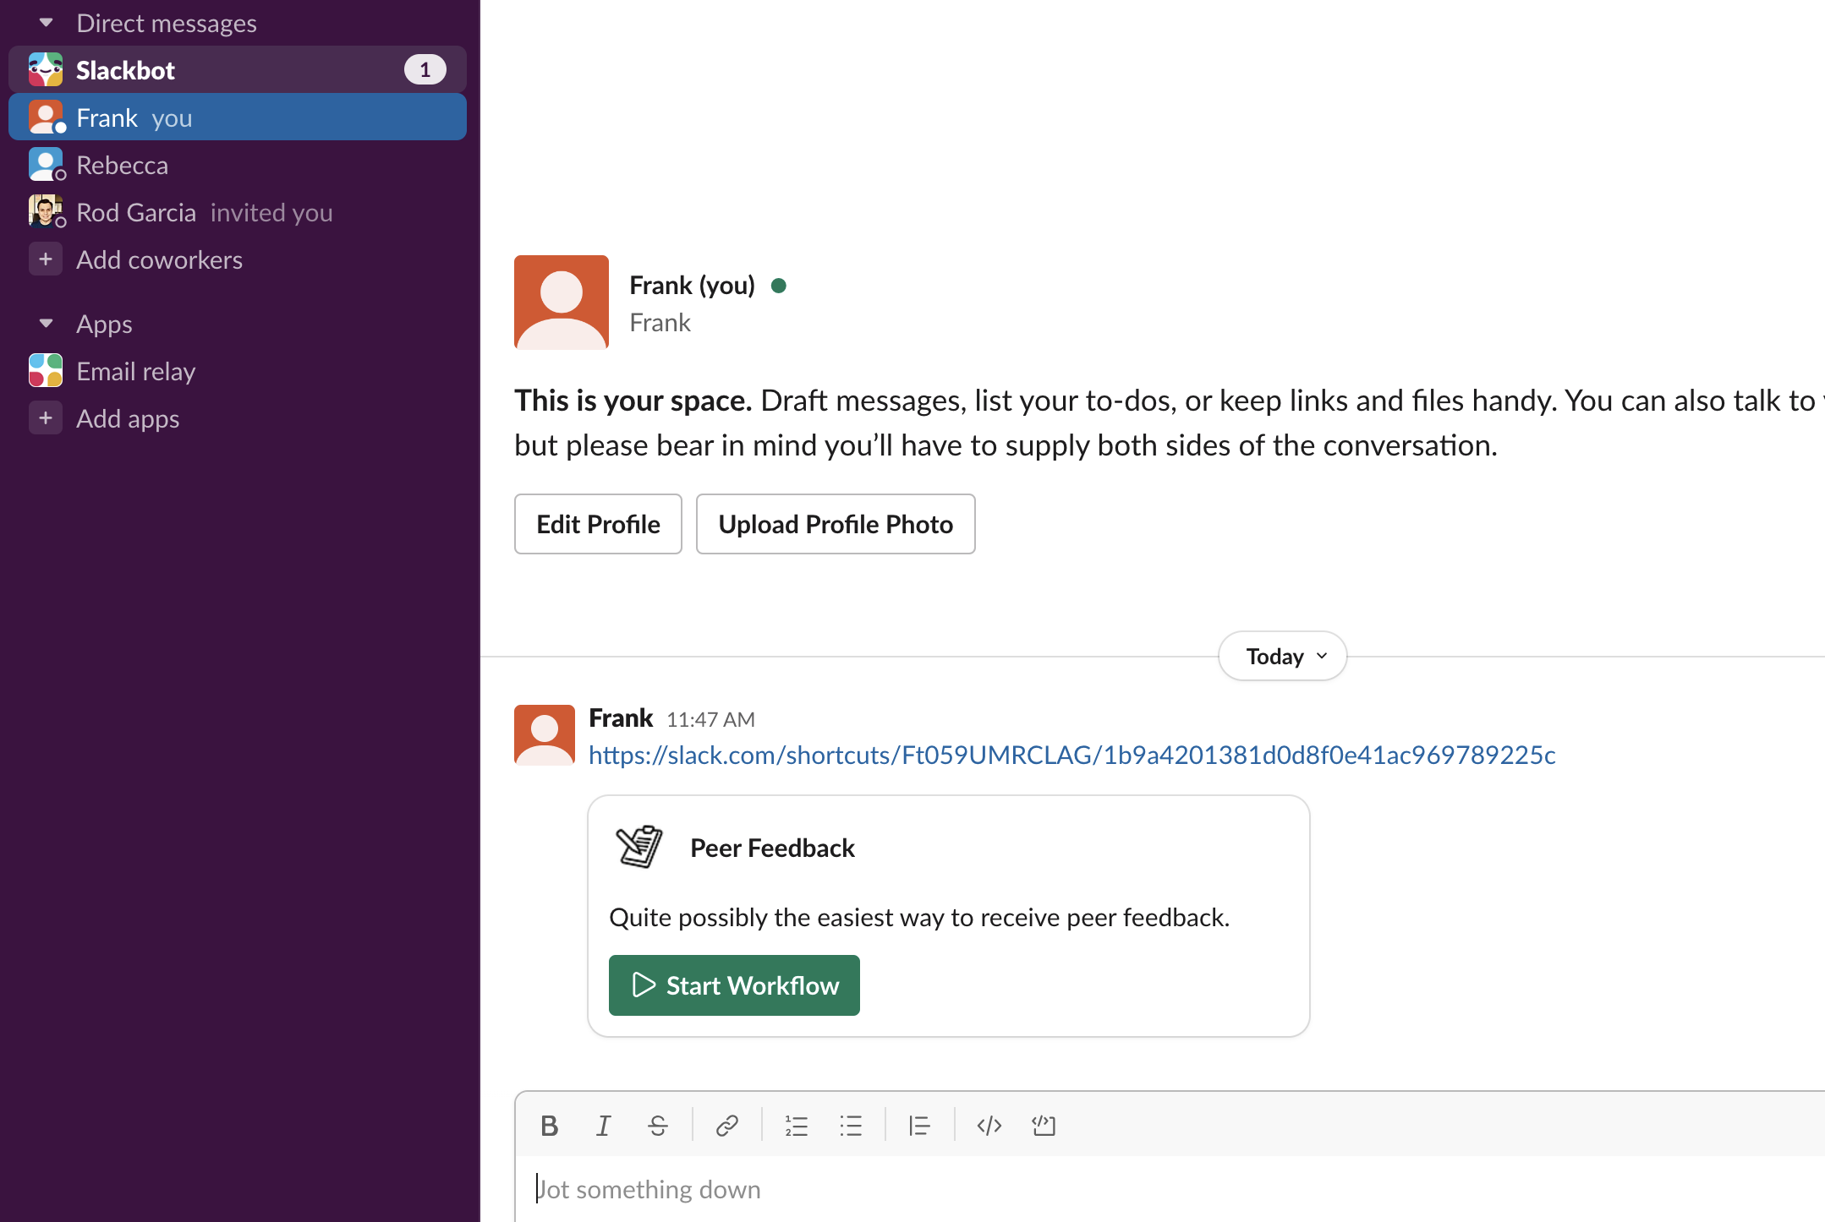The image size is (1825, 1222).
Task: Toggle italic formatting button
Action: pyautogui.click(x=603, y=1125)
